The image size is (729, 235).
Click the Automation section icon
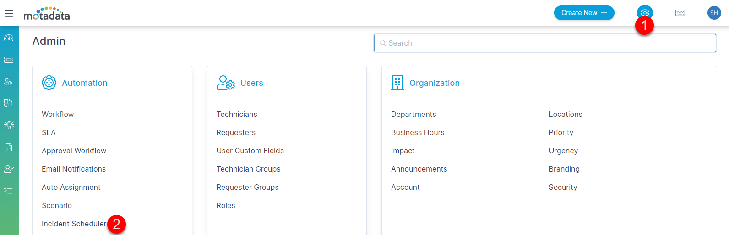coord(49,83)
